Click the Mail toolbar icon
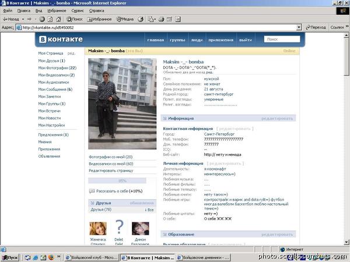350x262 pixels. (152, 19)
